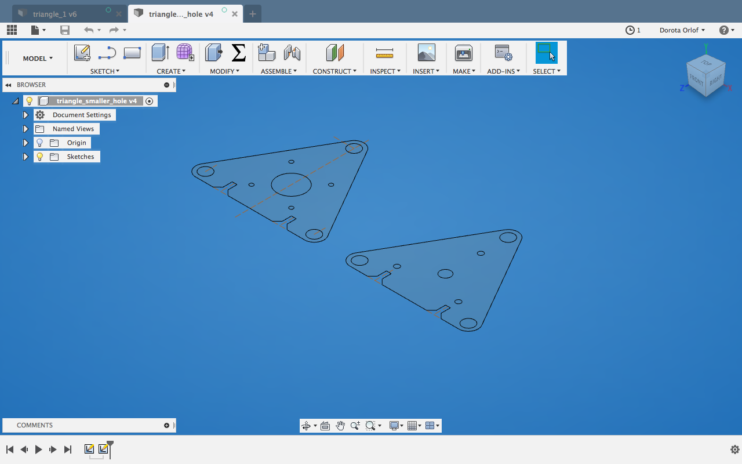The image size is (742, 464).
Task: Open the Viewports layout menu
Action: coord(432,426)
